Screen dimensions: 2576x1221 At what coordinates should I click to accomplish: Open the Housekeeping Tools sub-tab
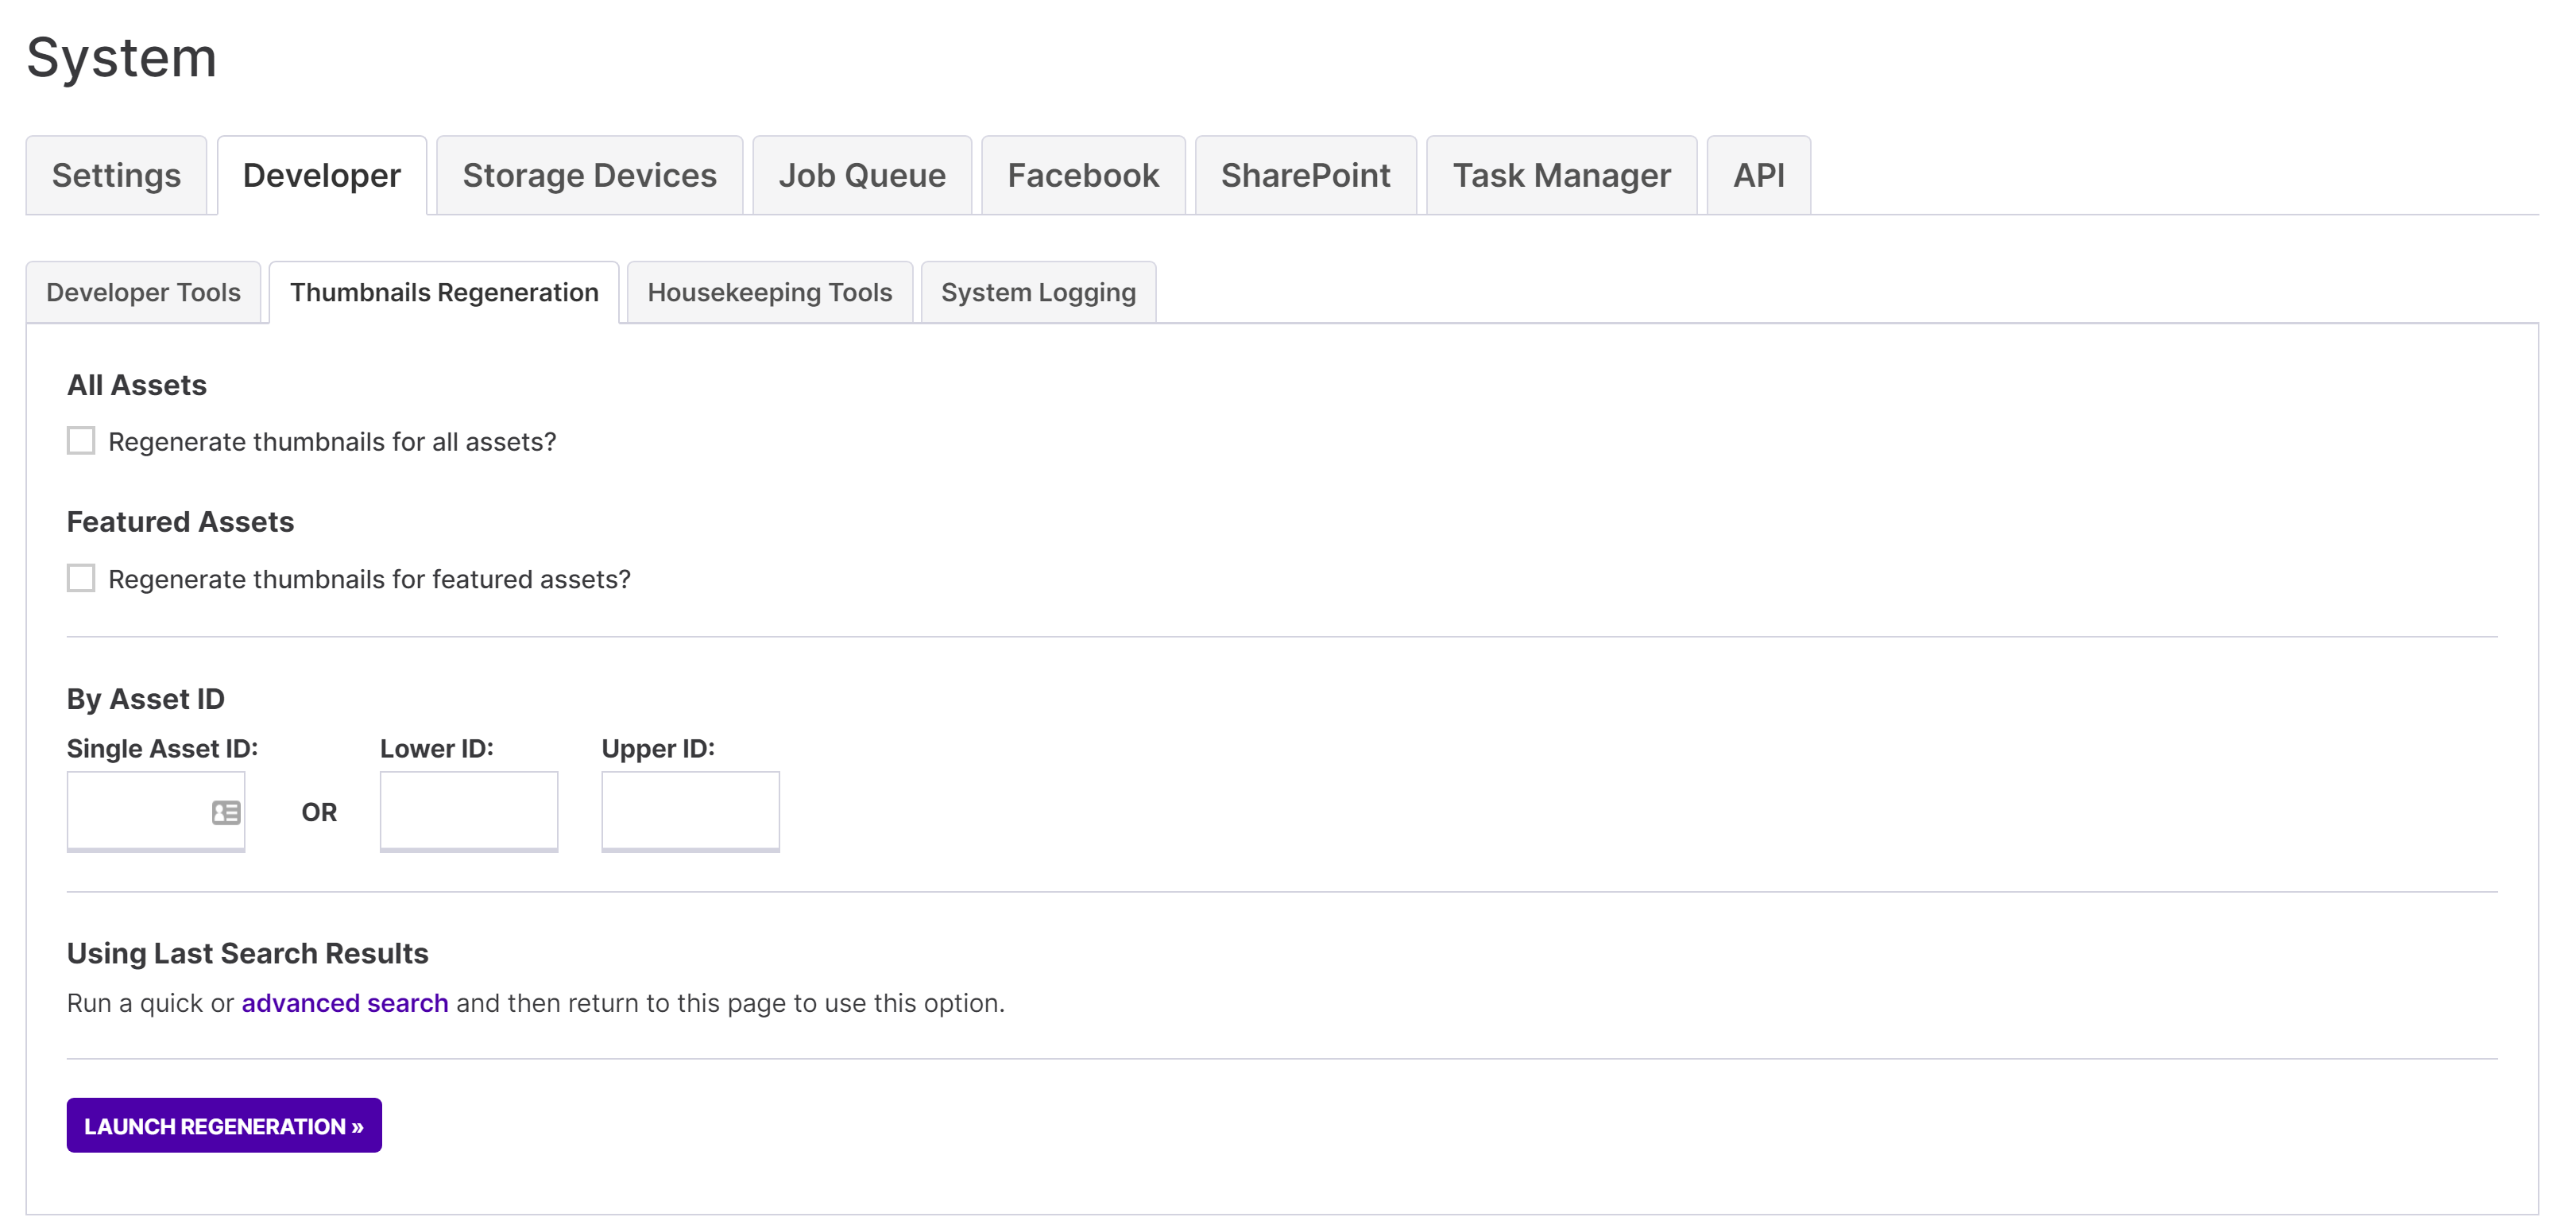(770, 293)
